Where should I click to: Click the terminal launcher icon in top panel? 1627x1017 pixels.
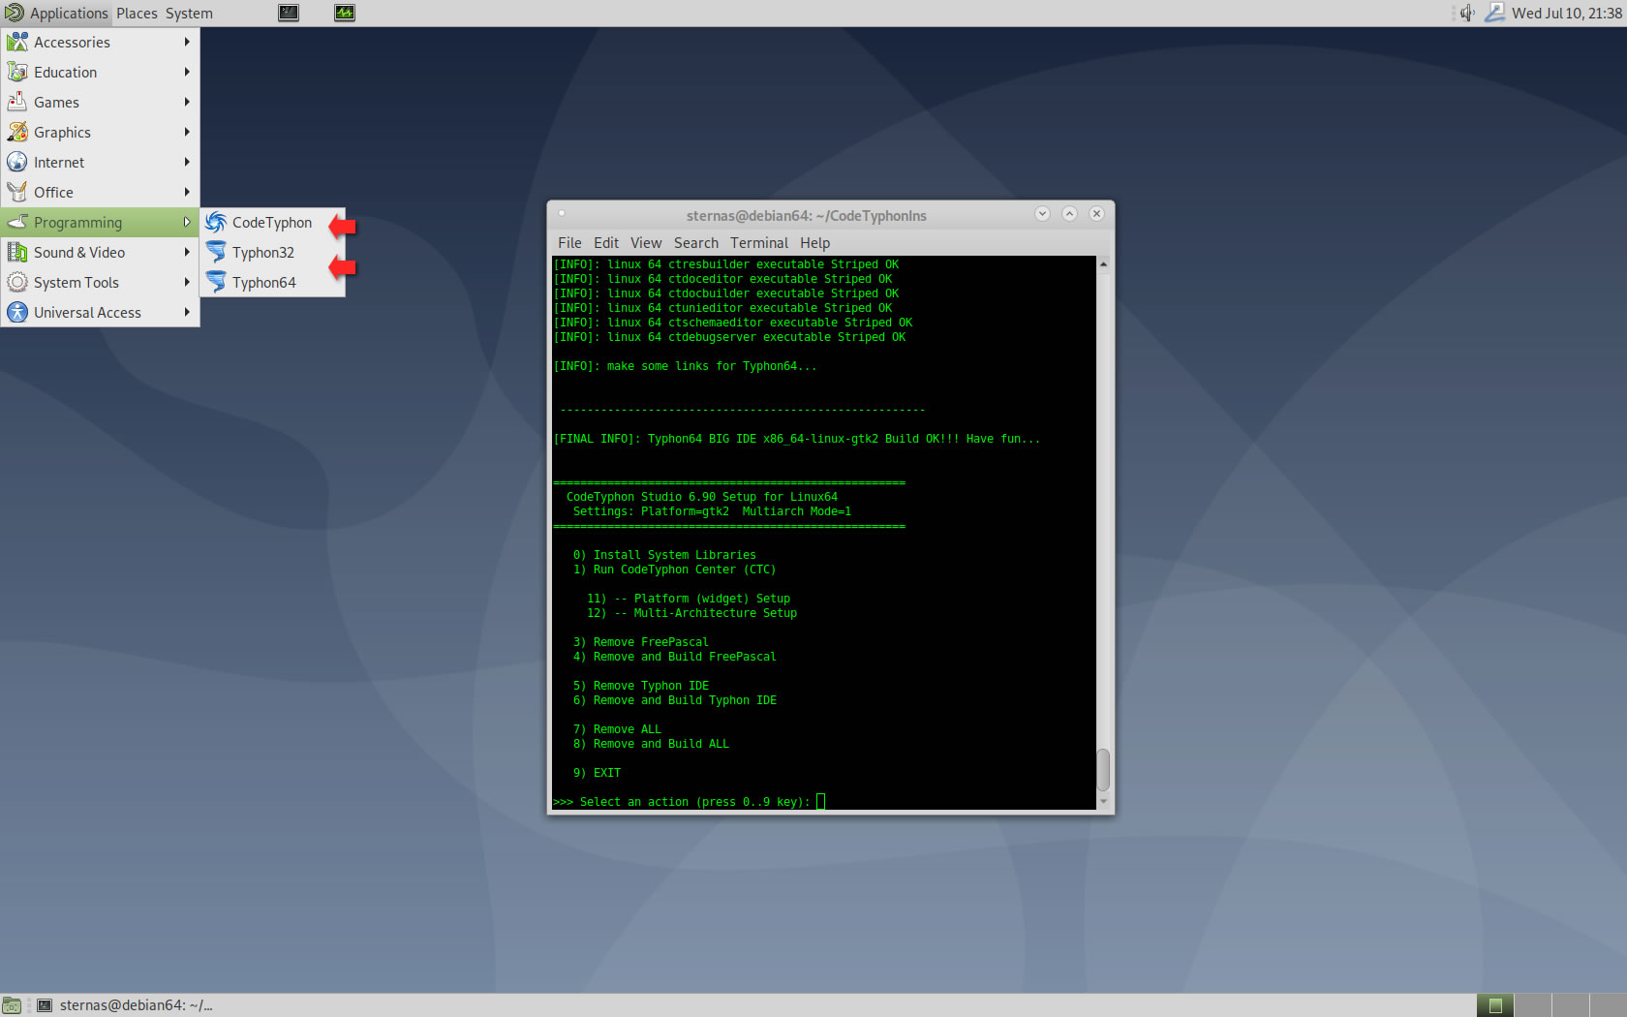click(289, 13)
